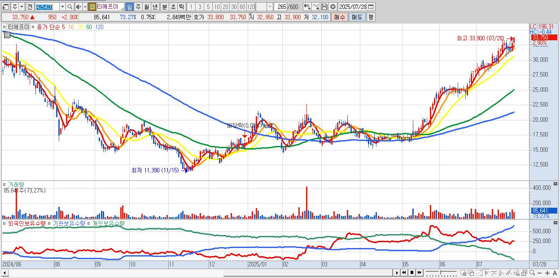
Task: Select the 60 interval button
Action: [242, 7]
